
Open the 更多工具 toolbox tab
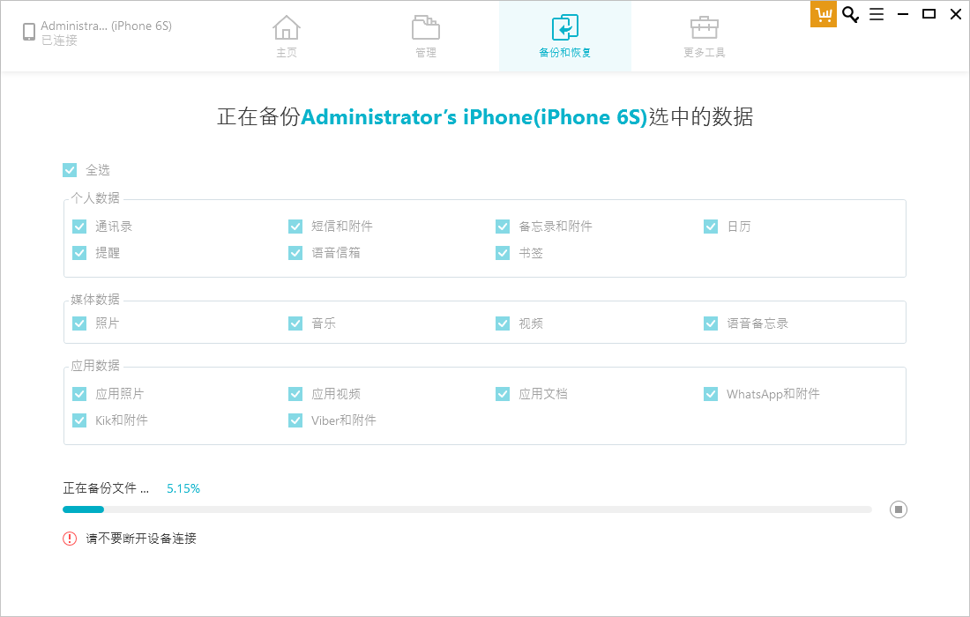705,36
